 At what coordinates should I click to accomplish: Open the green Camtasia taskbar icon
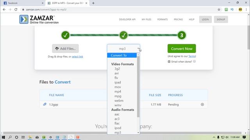44,137
